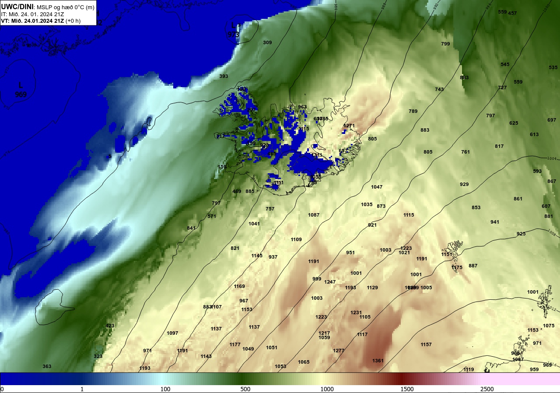Click the 743 height value
The height and width of the screenshot is (393, 560).
(x=439, y=89)
